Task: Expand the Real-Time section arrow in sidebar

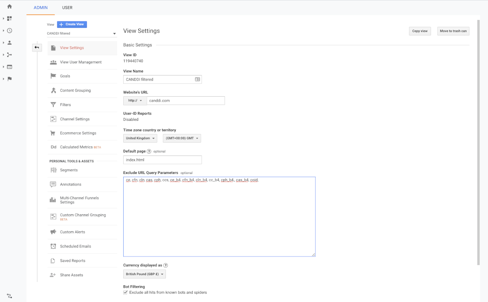Action: 3,30
